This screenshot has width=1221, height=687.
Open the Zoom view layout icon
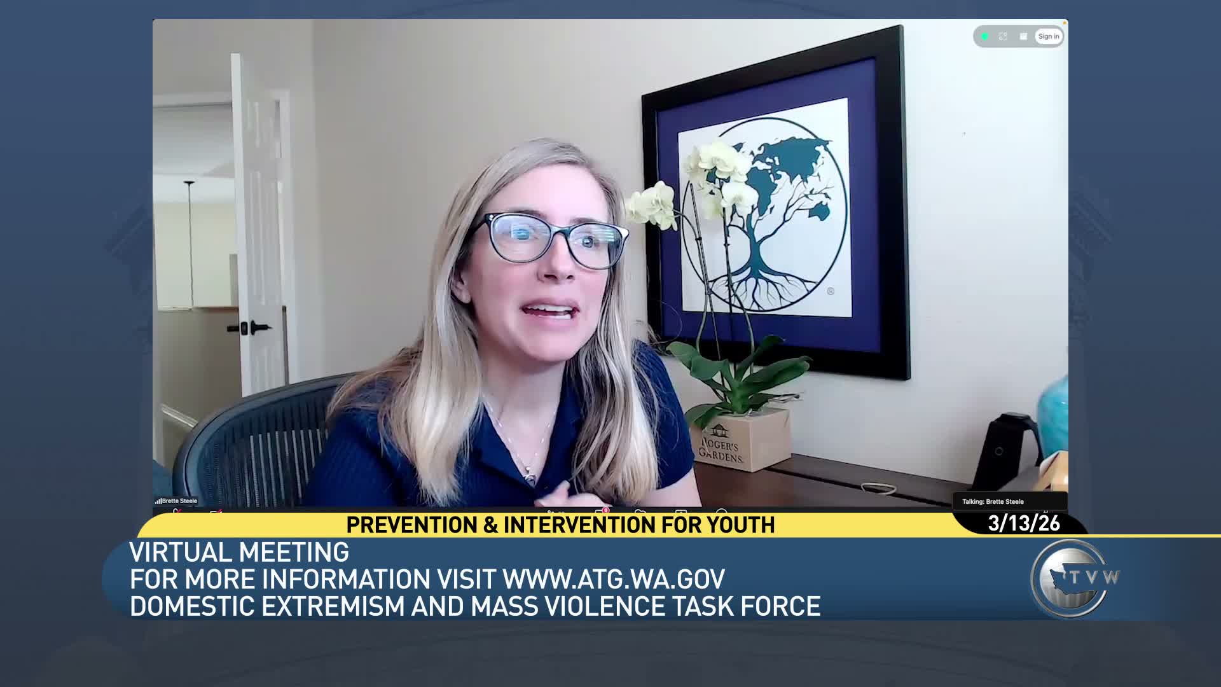pyautogui.click(x=1003, y=36)
